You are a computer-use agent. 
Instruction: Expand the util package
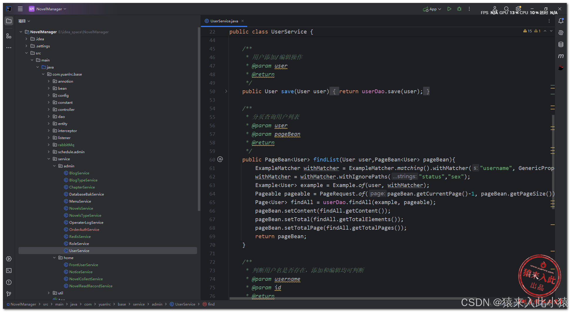[49, 293]
